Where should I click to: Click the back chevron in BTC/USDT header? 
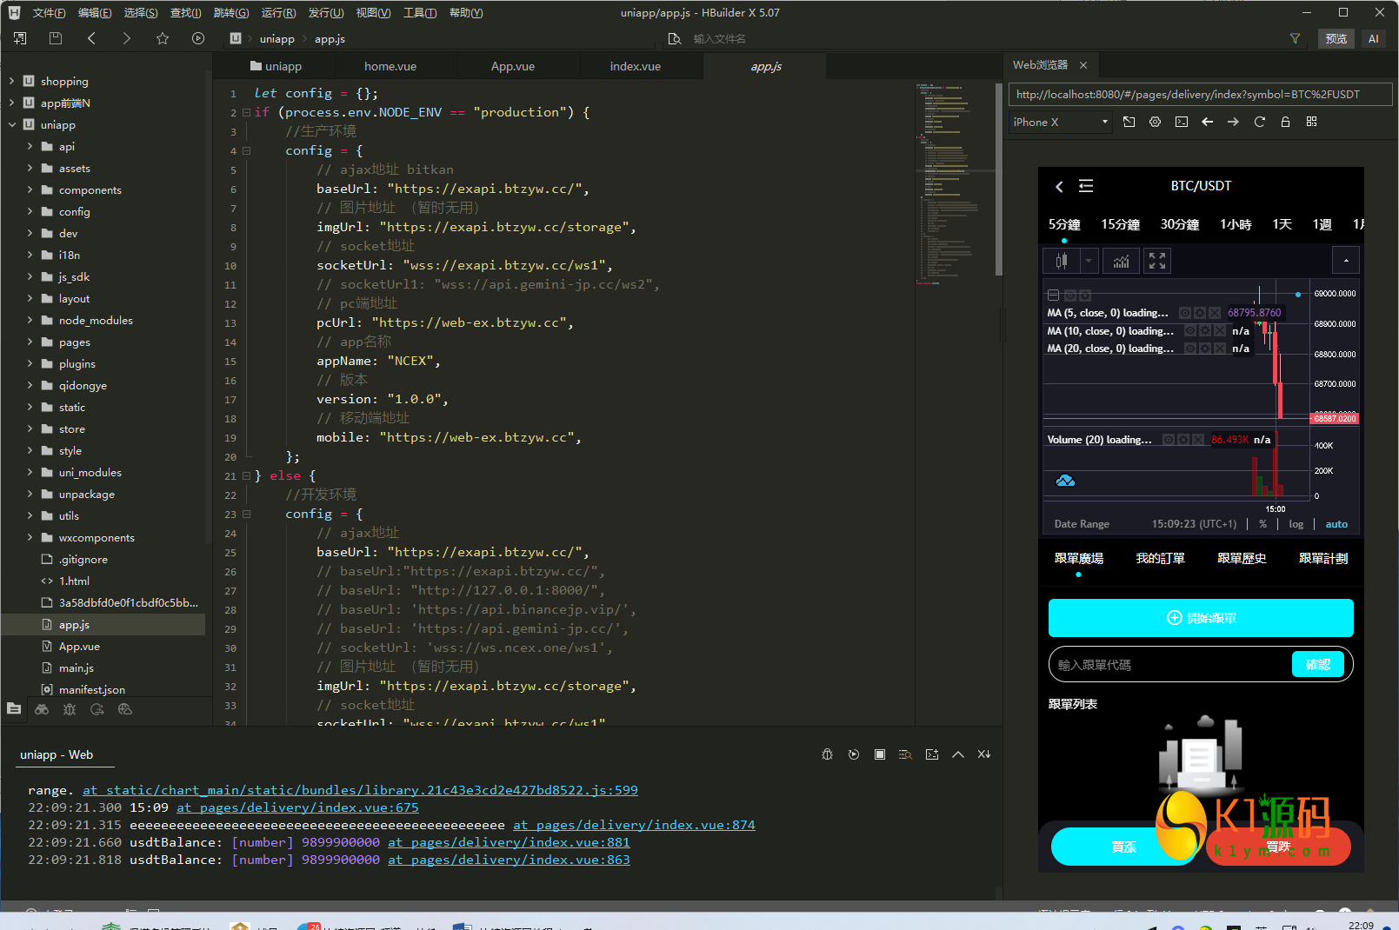1059,186
